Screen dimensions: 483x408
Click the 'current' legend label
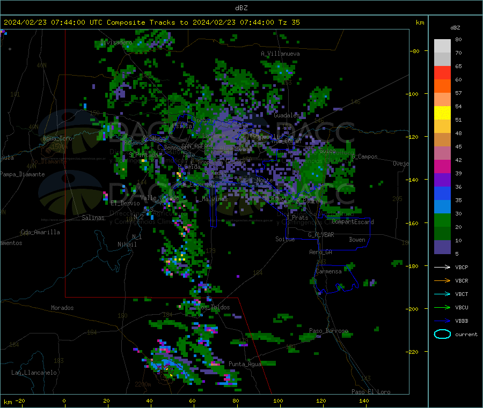pyautogui.click(x=466, y=335)
